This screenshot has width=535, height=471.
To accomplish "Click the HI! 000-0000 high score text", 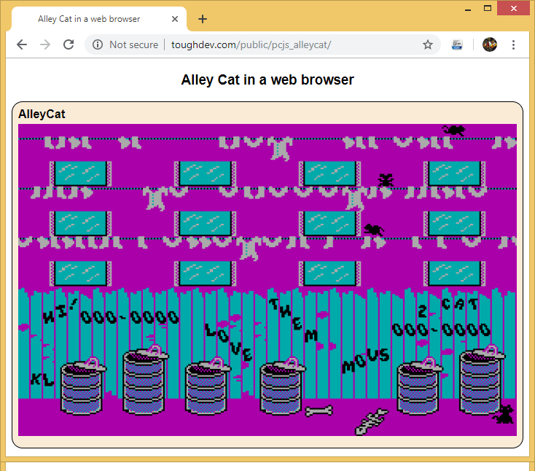I will click(x=111, y=312).
